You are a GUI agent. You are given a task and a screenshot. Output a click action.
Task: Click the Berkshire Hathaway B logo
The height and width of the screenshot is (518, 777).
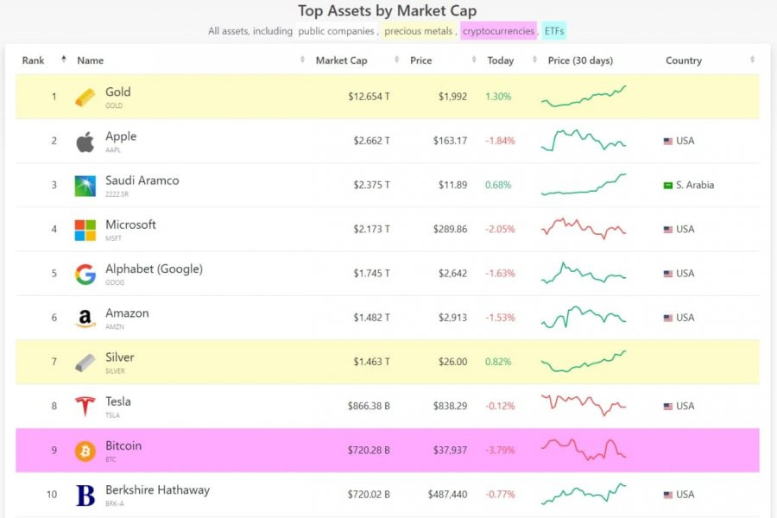(85, 496)
